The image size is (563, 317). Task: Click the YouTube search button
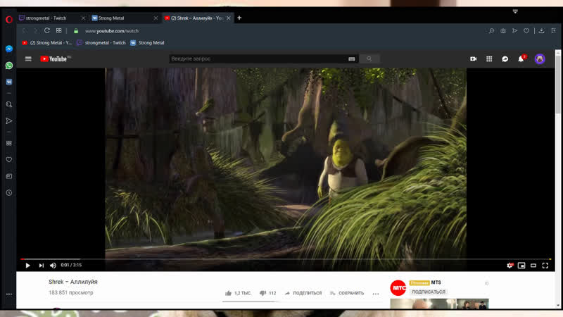point(369,59)
